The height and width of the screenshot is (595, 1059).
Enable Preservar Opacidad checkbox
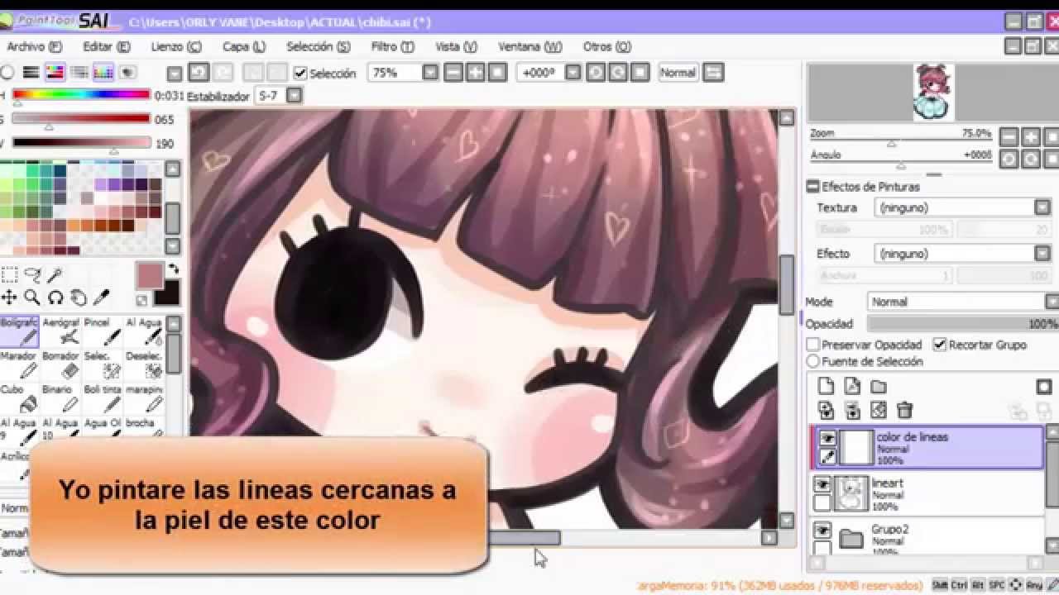(813, 345)
